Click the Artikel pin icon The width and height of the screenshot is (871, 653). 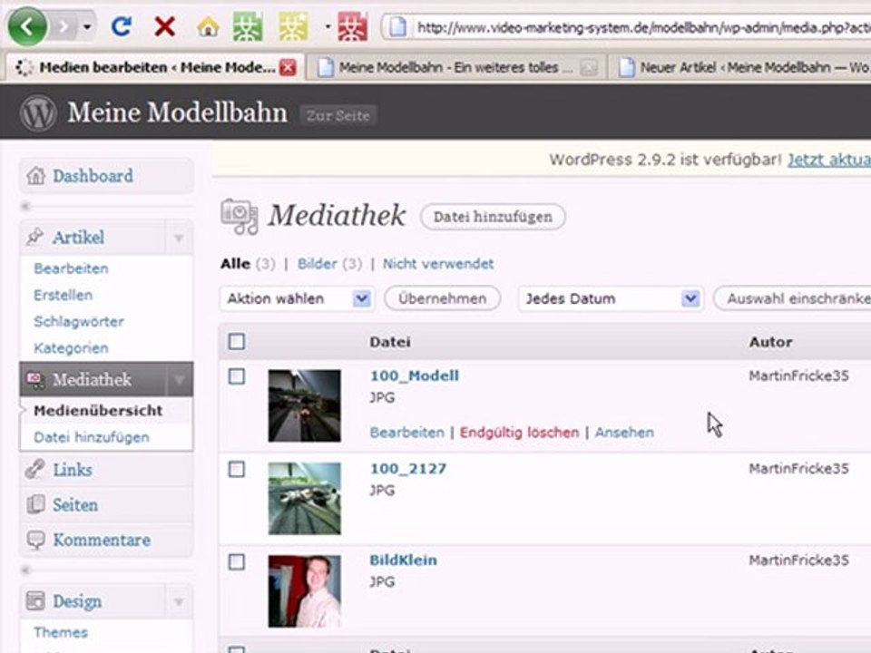point(34,237)
